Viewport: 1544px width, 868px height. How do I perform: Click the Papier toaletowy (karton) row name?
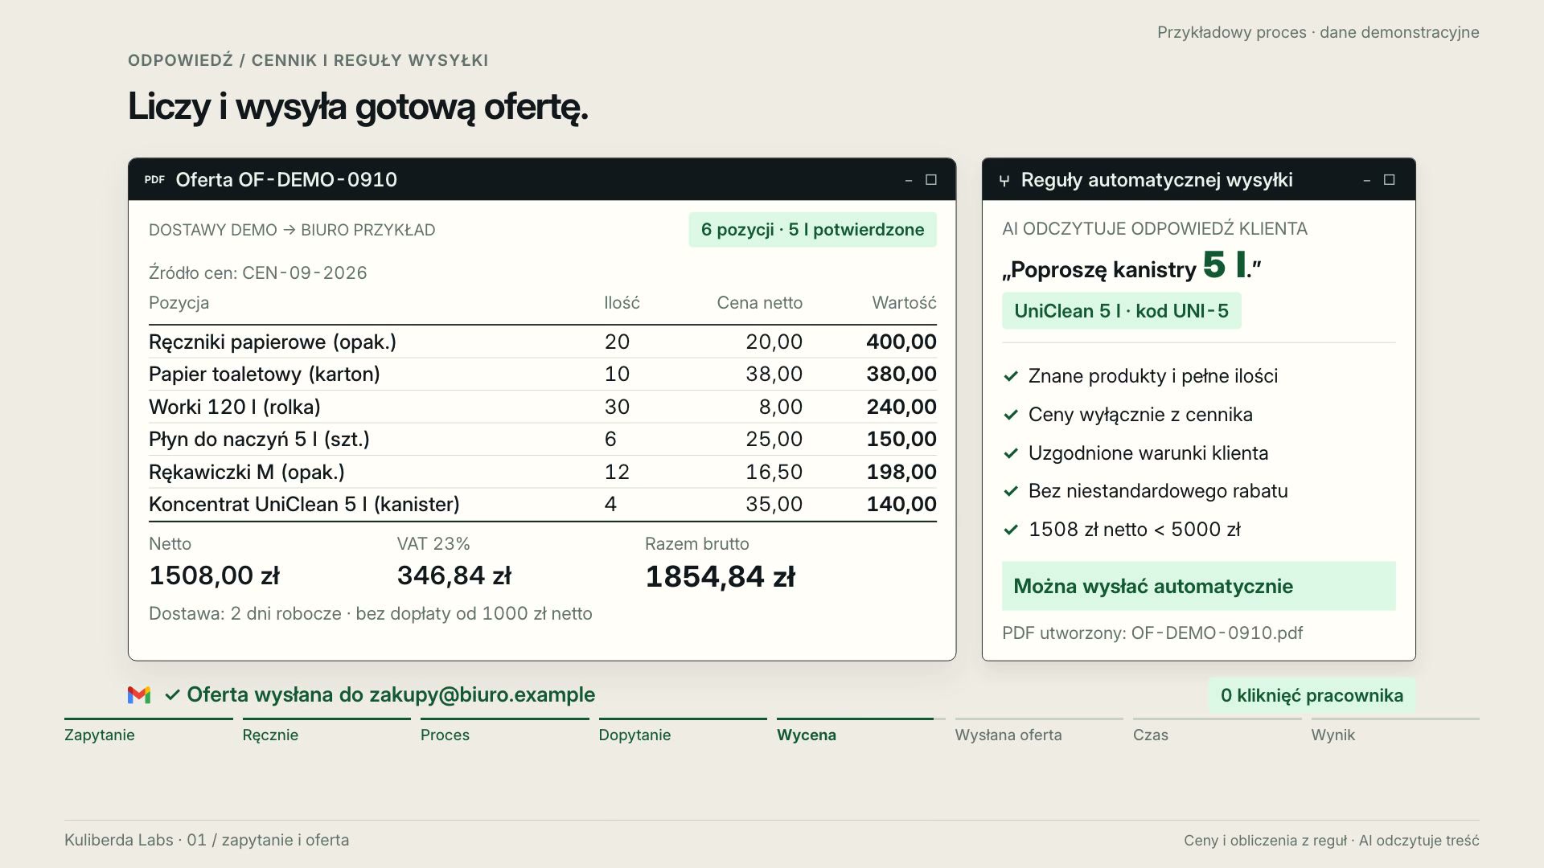[265, 374]
